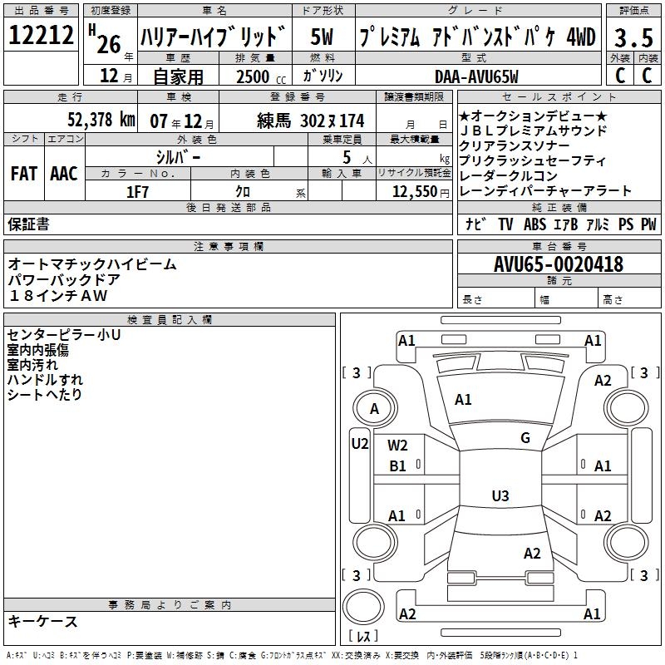The width and height of the screenshot is (665, 665).
Task: Select U3 mark on roof diagram
Action: [x=500, y=495]
